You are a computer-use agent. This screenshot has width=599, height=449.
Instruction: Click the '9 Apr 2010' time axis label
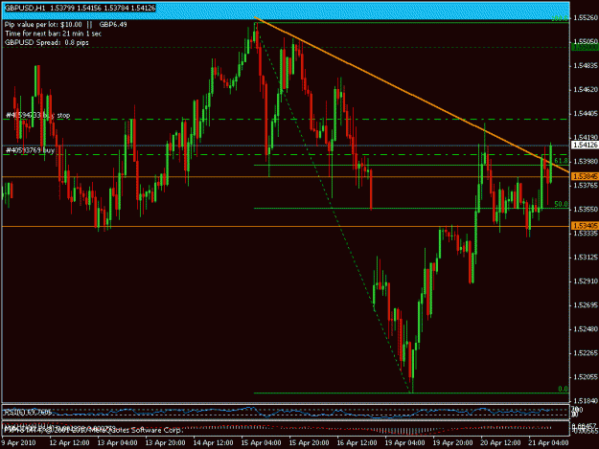(18, 443)
